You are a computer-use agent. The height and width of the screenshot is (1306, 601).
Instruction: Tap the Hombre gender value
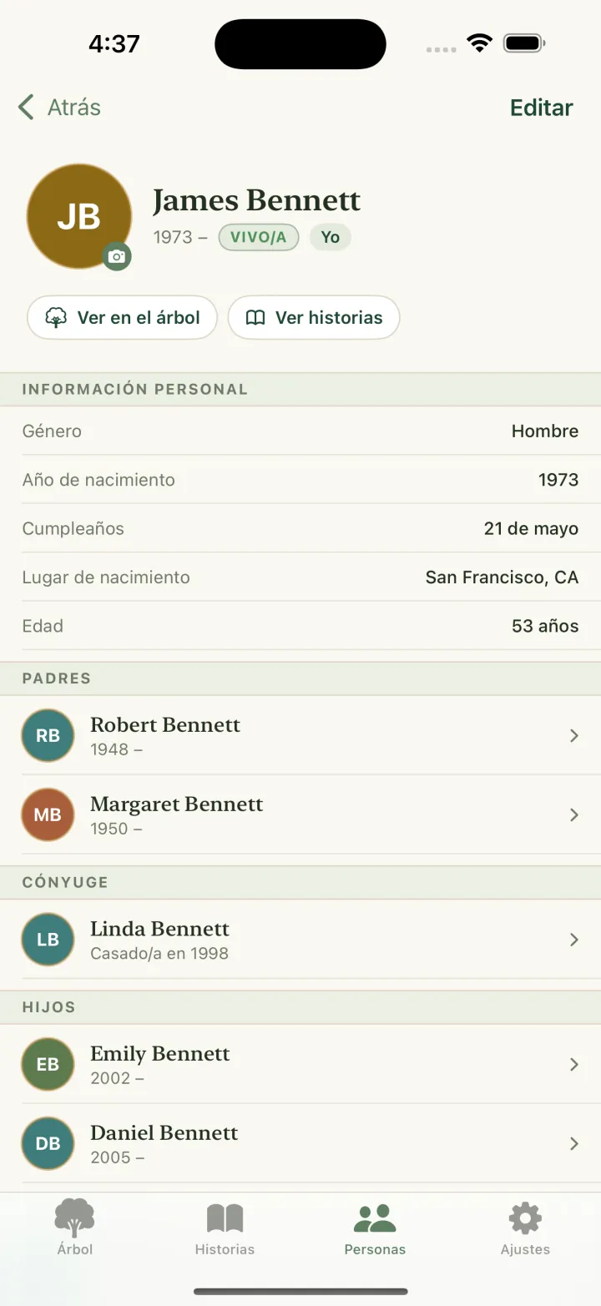click(x=545, y=431)
